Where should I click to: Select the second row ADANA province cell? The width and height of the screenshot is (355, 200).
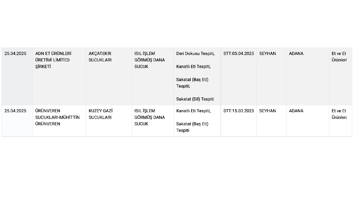click(x=308, y=121)
